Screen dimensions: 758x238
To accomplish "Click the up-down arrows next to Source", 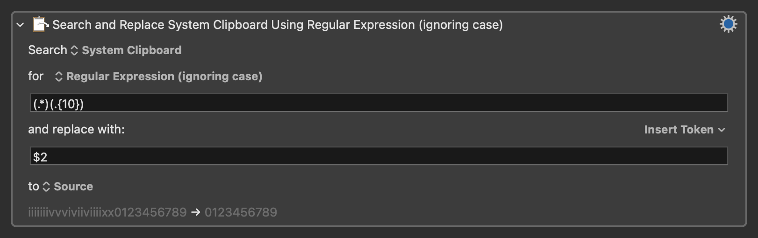I will (46, 187).
